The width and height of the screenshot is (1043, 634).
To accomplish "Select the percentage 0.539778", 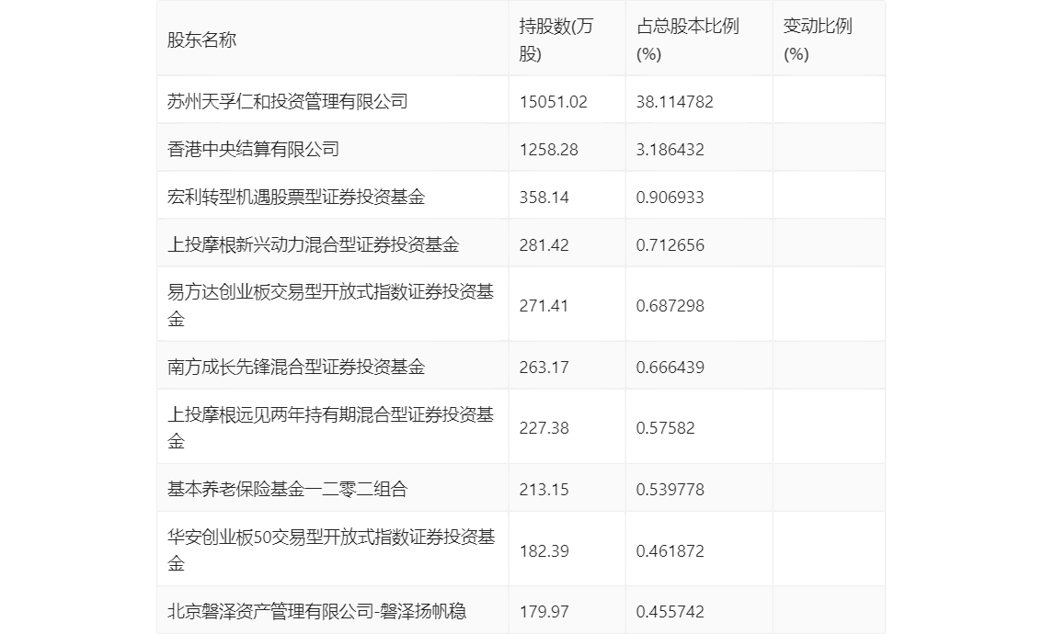I will [x=670, y=489].
